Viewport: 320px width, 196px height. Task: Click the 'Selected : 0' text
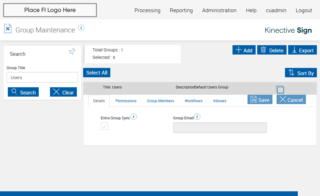[104, 57]
